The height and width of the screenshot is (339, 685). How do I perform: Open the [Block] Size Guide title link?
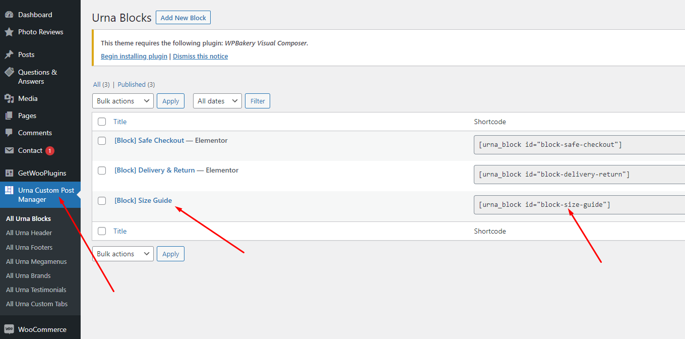pyautogui.click(x=143, y=200)
